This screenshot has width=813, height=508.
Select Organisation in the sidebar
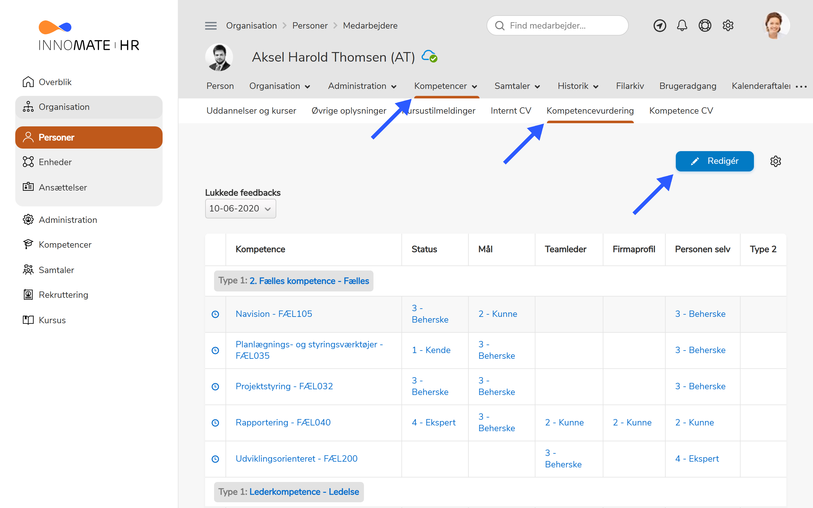(89, 107)
